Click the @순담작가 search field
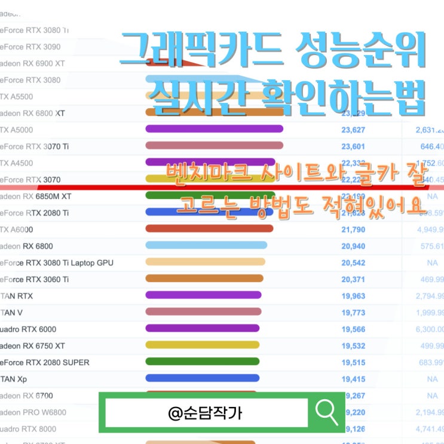Image resolution: width=444 pixels, height=444 pixels. (206, 412)
